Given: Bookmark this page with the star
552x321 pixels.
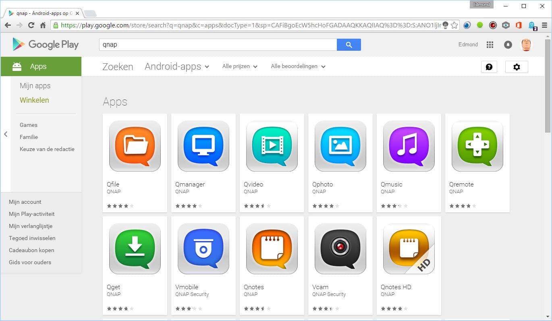Looking at the screenshot, I should [x=454, y=25].
